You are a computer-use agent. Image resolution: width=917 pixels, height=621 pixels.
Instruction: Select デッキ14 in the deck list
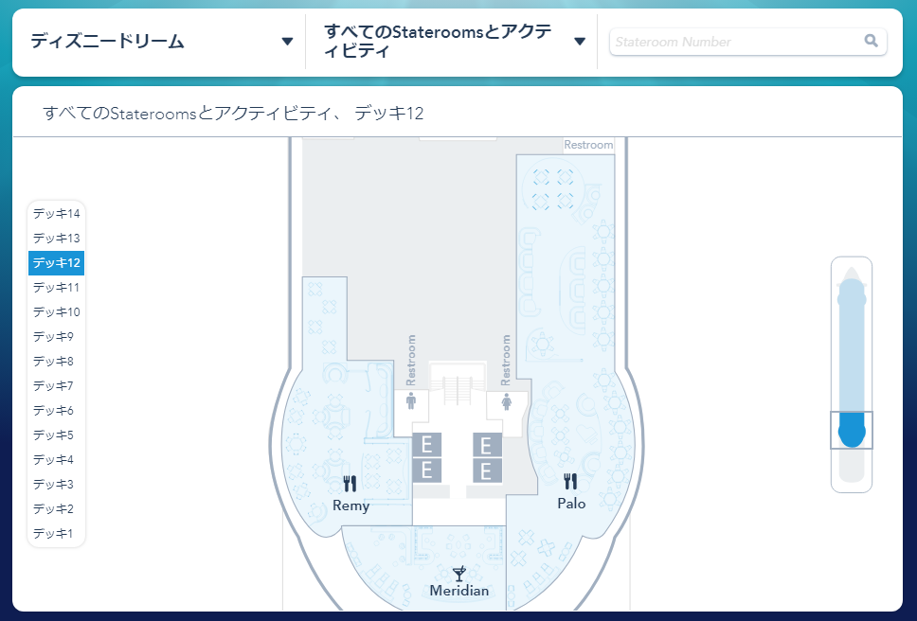click(56, 214)
